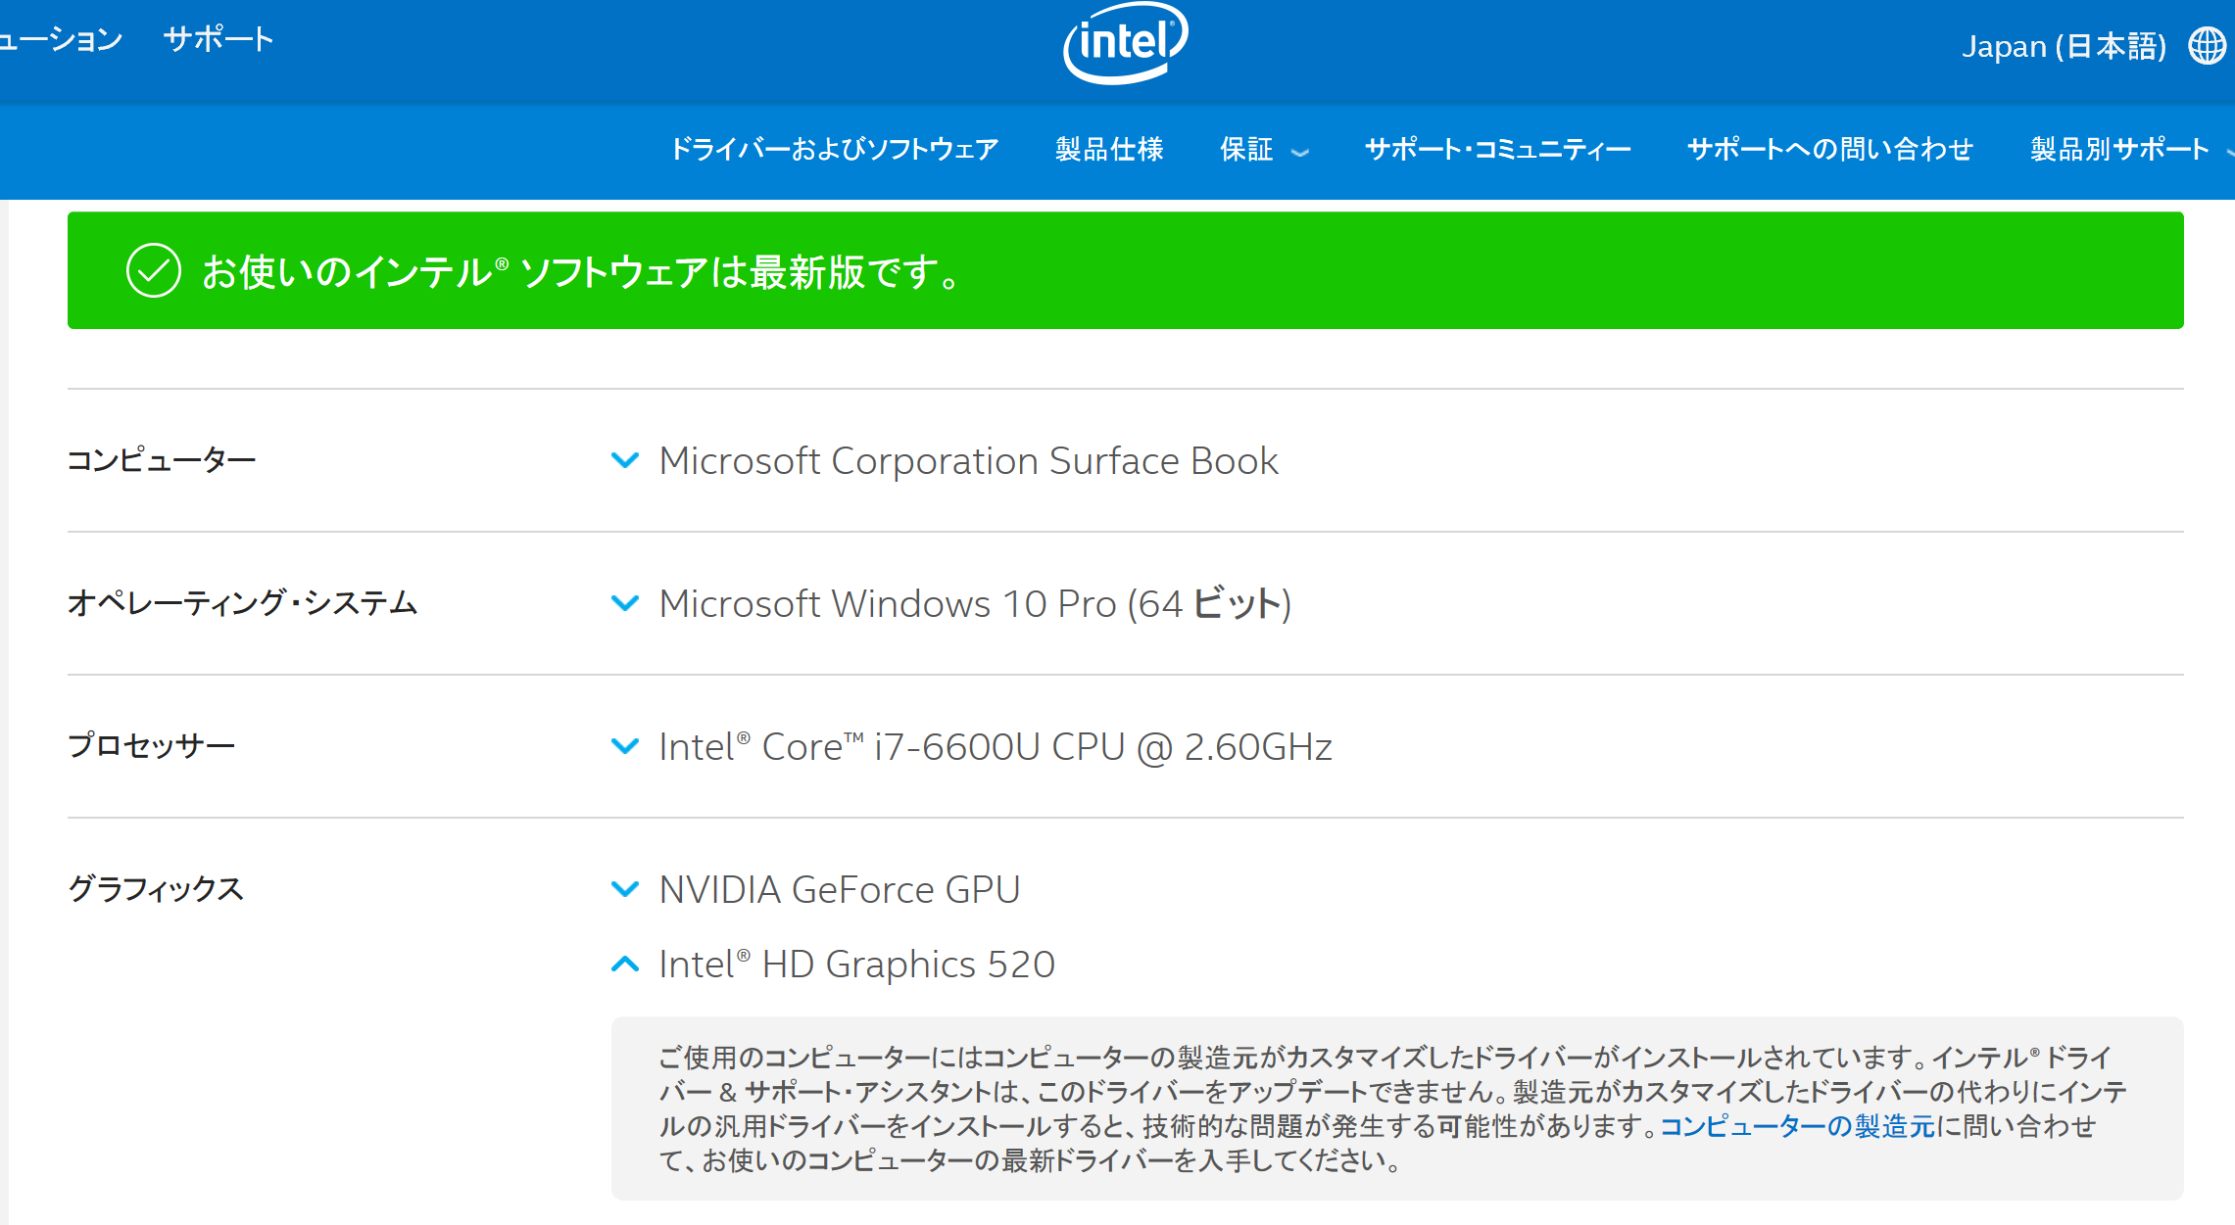Viewport: 2235px width, 1225px height.
Task: Expand the NVIDIA GeForce GPU chevron
Action: [625, 888]
